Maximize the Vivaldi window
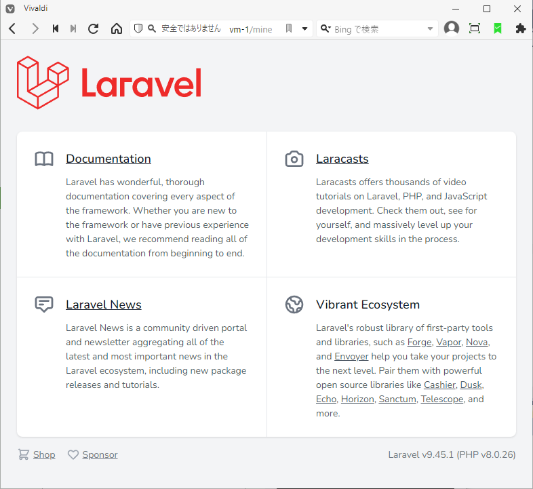The width and height of the screenshot is (533, 489). [487, 9]
